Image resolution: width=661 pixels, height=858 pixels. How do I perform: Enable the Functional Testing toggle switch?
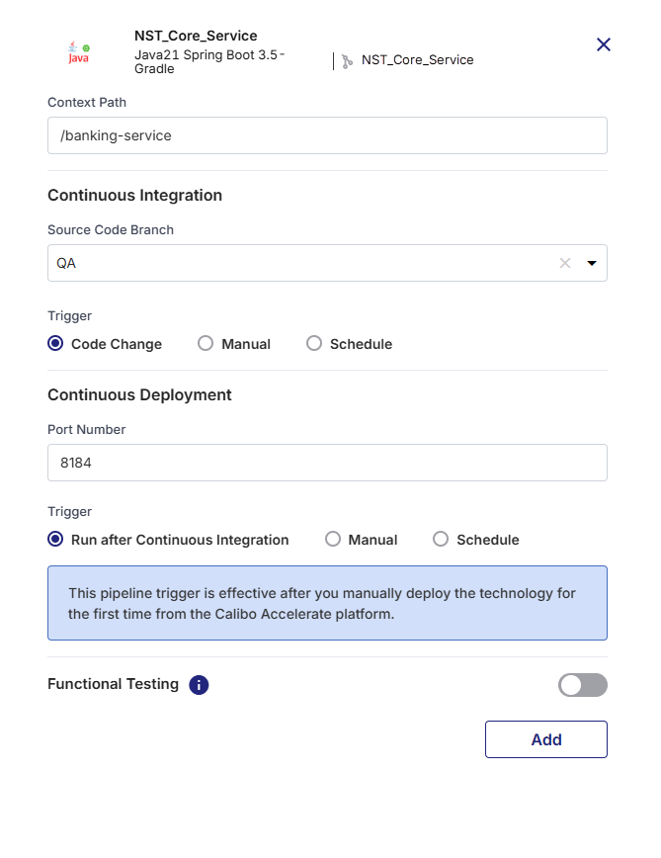(x=582, y=685)
